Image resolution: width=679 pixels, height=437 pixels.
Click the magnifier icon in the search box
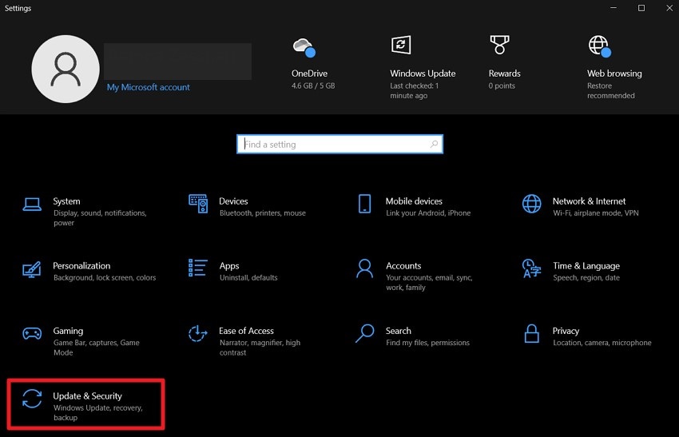click(434, 144)
